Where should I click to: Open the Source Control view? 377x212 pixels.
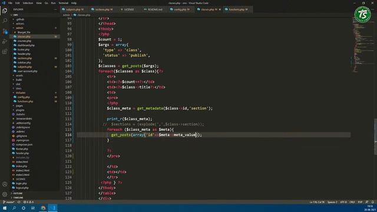(5, 31)
